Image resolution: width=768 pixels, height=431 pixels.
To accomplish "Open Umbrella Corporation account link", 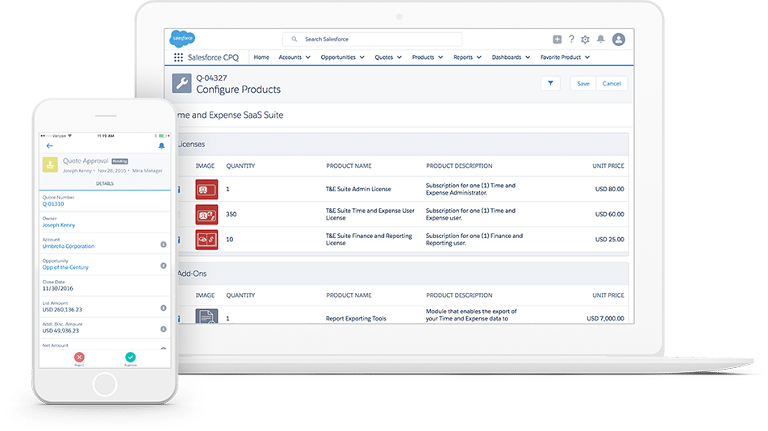I will (x=68, y=246).
